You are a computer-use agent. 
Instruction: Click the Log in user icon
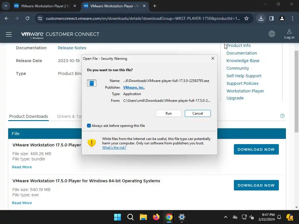[x=289, y=32]
